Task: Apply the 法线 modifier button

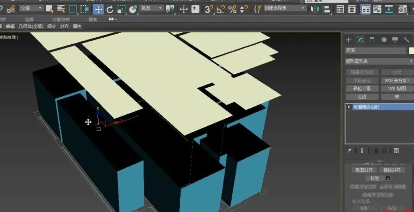Action: (x=362, y=97)
